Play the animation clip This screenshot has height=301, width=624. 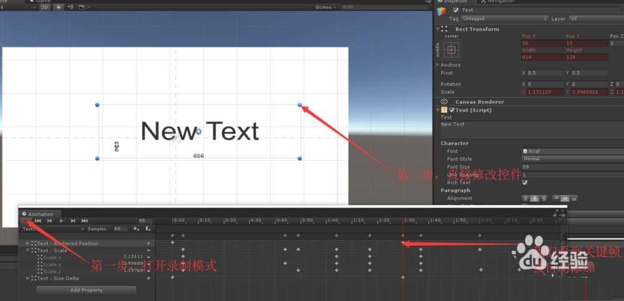pyautogui.click(x=61, y=221)
